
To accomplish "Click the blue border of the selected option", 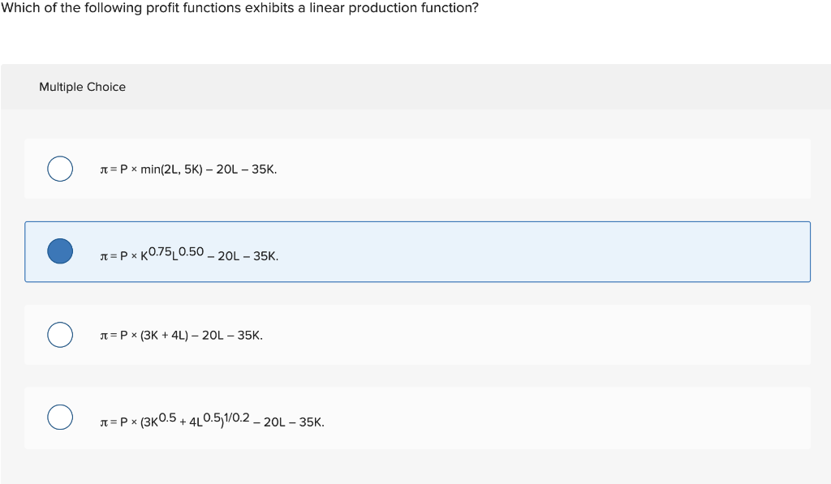I will click(x=417, y=221).
